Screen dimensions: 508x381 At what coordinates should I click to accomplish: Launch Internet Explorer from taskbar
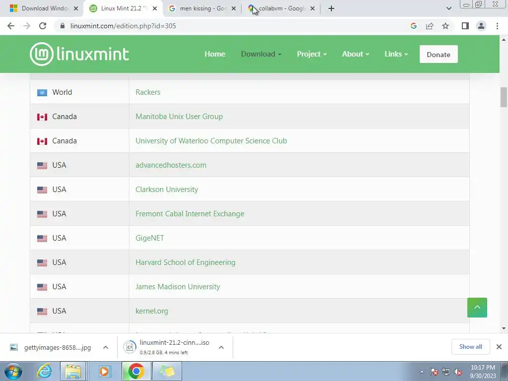(x=44, y=371)
